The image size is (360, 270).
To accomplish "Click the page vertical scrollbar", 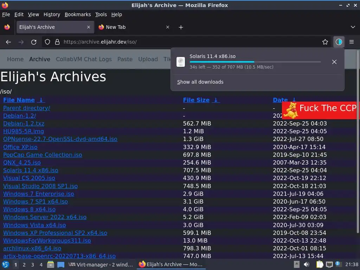I will coord(358,141).
